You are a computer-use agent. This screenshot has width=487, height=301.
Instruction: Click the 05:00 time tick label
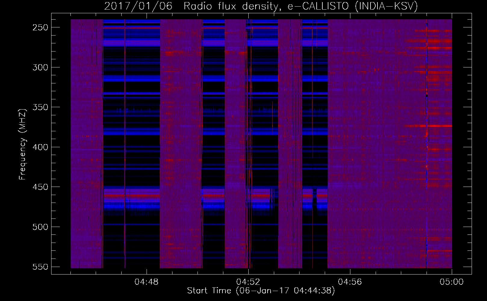point(451,282)
